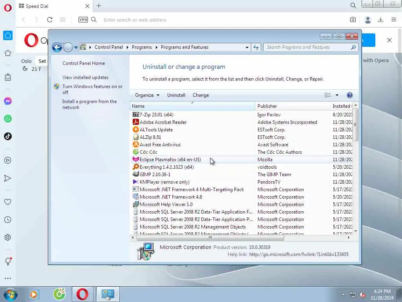
Task: Open the Flow send icon in sidebar
Action: point(8,178)
